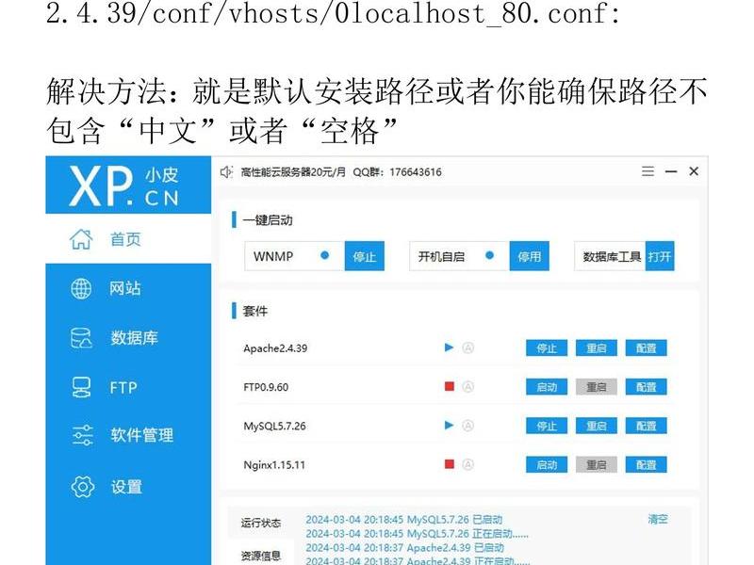Image resolution: width=754 pixels, height=565 pixels.
Task: Click Apache2.4.39 running play indicator
Action: pos(450,347)
